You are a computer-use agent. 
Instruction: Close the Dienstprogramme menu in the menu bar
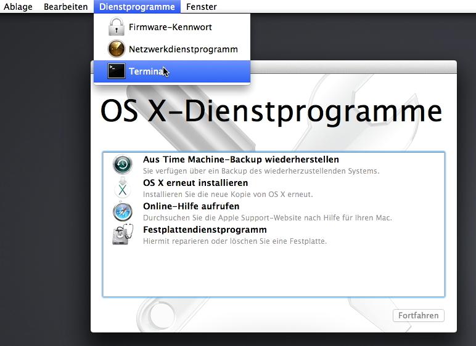(137, 7)
